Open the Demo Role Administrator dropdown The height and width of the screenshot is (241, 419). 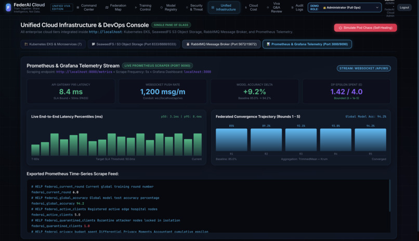345,7
